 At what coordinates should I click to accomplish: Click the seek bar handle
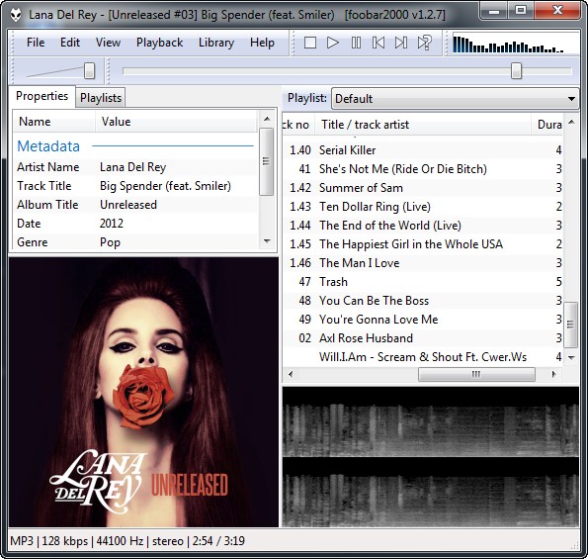click(517, 70)
